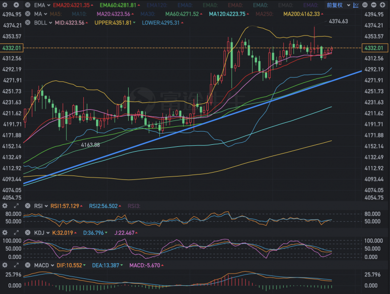This screenshot has height=294, width=390.
Task: Enable the dimmed RSI3 line
Action: click(134, 206)
